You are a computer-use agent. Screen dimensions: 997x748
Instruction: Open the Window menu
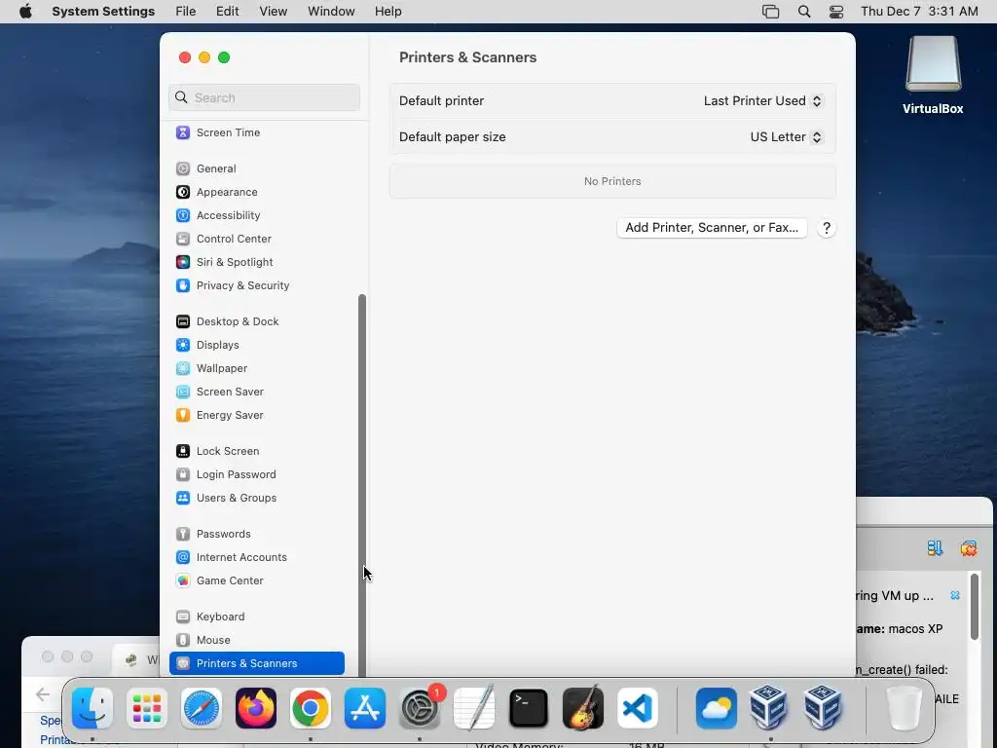coord(331,12)
